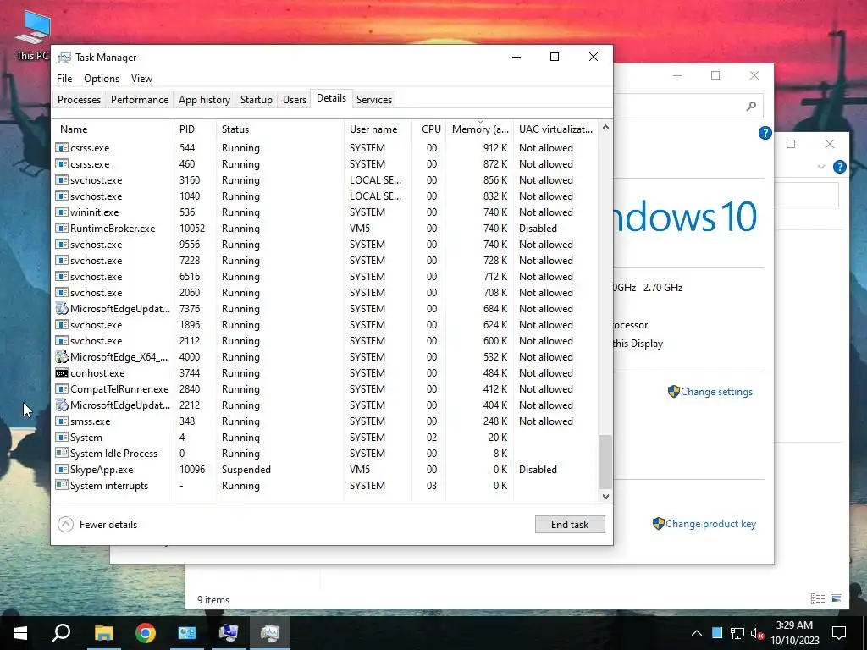
Task: Click icon of MicrosoftEdgeUpdate PID 7376 row
Action: coord(62,308)
